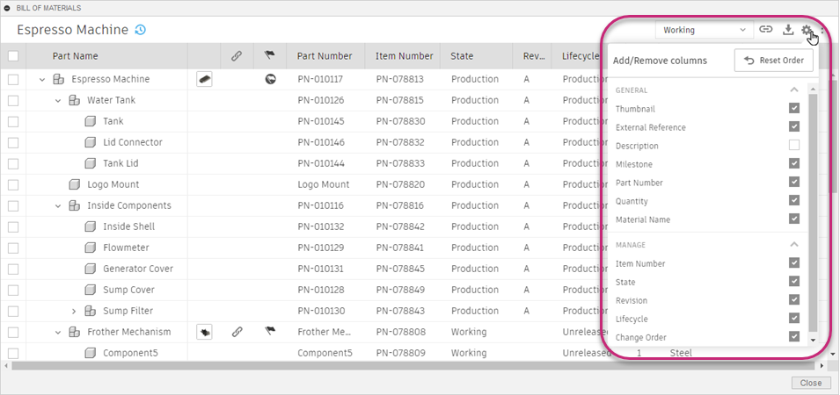The image size is (840, 395).
Task: Click the part icon beside Flowmeter
Action: (91, 248)
